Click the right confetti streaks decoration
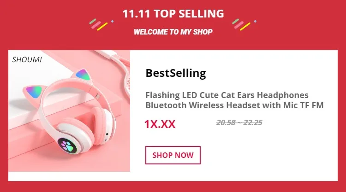This screenshot has width=346, height=192. point(241,24)
